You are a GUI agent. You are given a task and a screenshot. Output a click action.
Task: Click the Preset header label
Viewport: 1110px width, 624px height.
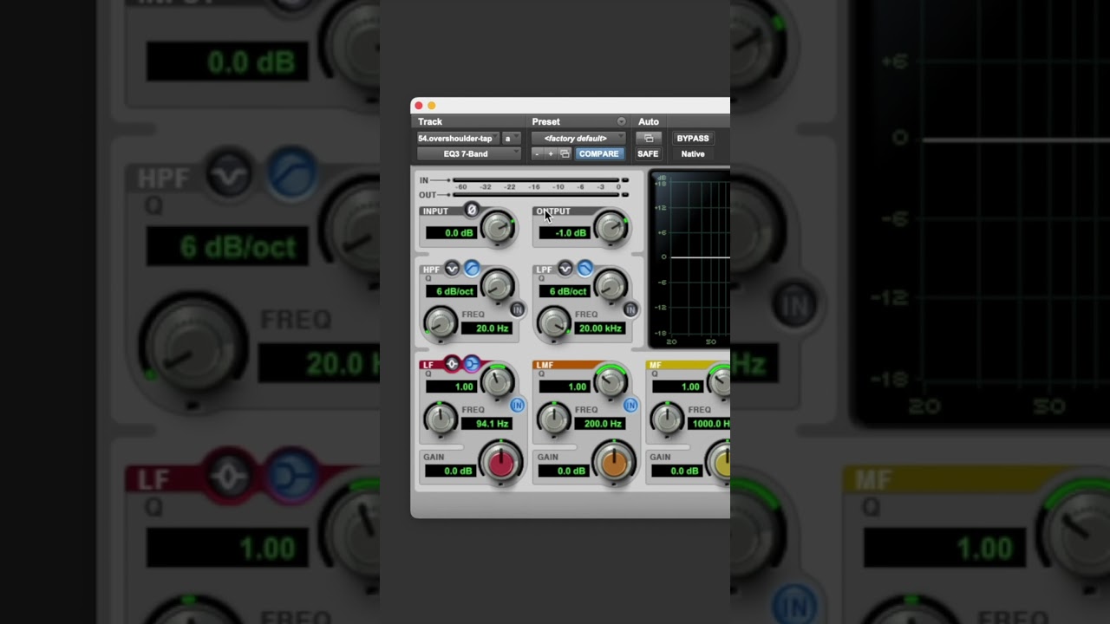(x=546, y=121)
